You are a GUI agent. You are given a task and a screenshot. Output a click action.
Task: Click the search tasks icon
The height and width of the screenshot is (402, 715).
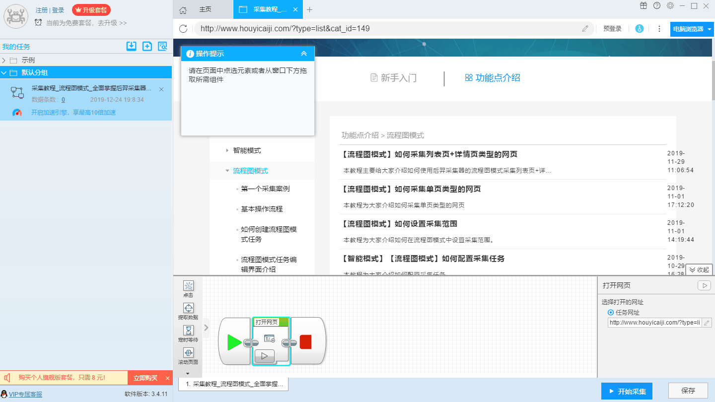click(162, 46)
